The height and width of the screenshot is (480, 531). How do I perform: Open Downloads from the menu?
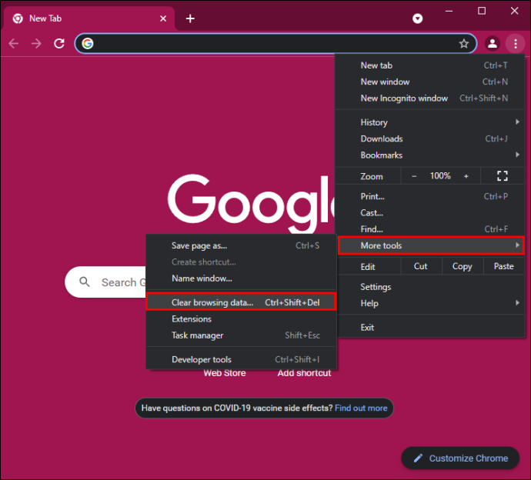coord(430,138)
